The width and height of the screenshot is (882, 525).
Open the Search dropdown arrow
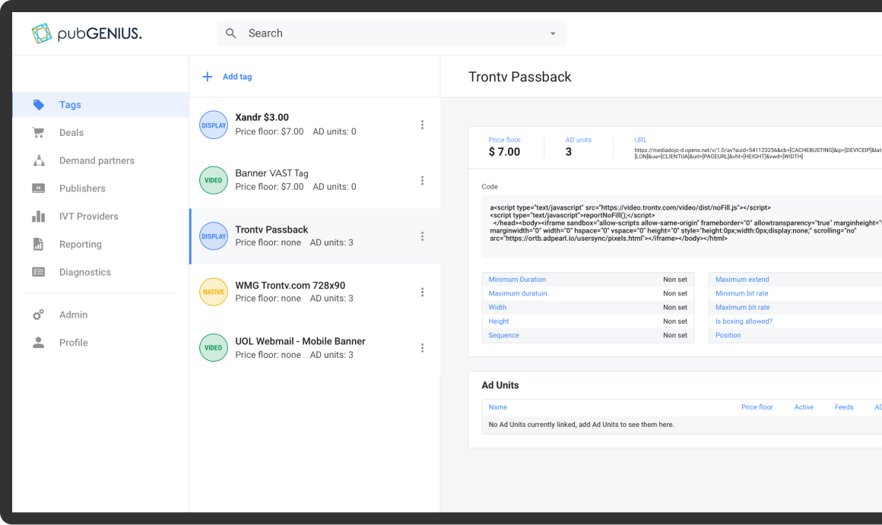[553, 33]
